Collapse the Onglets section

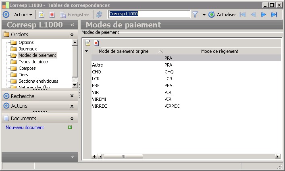tap(72, 35)
